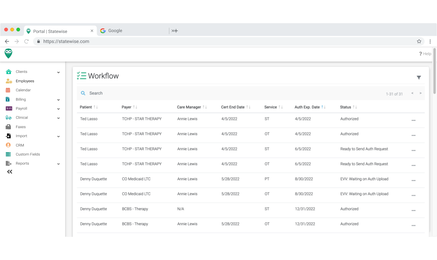The width and height of the screenshot is (437, 260).
Task: Open row menu for Ted Lasso OT 4/5/2022 authorization
Action: coord(413,135)
